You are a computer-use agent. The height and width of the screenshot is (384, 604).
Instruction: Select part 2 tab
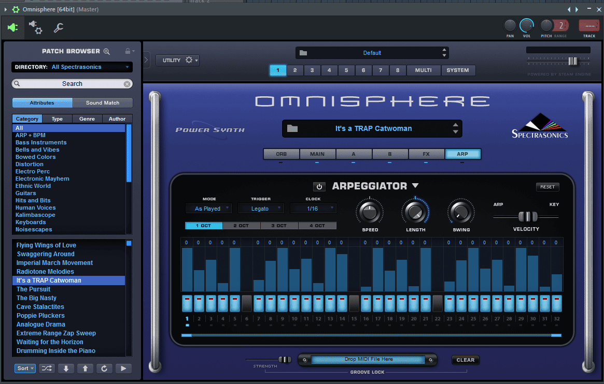(x=295, y=70)
